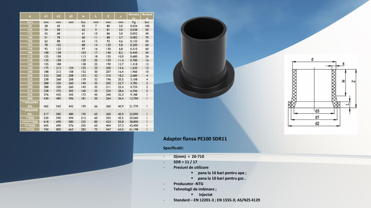Viewport: 371px width, 208px height.
Task: Select row label "*/**/***560" in the table
Action: (30, 122)
